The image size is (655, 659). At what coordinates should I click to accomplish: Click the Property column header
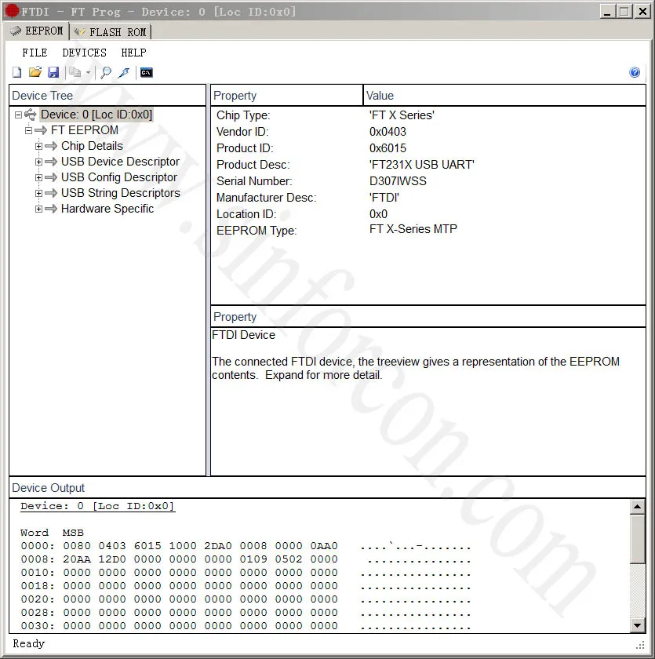coord(286,96)
